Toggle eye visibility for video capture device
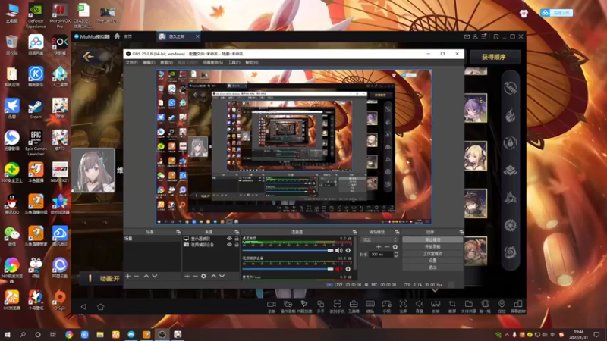This screenshot has height=341, width=607. pyautogui.click(x=229, y=245)
